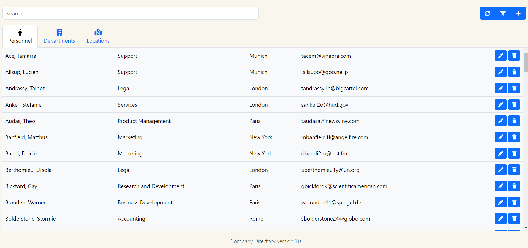
Task: Click the name "Baudi, Dulcie"
Action: coord(21,153)
